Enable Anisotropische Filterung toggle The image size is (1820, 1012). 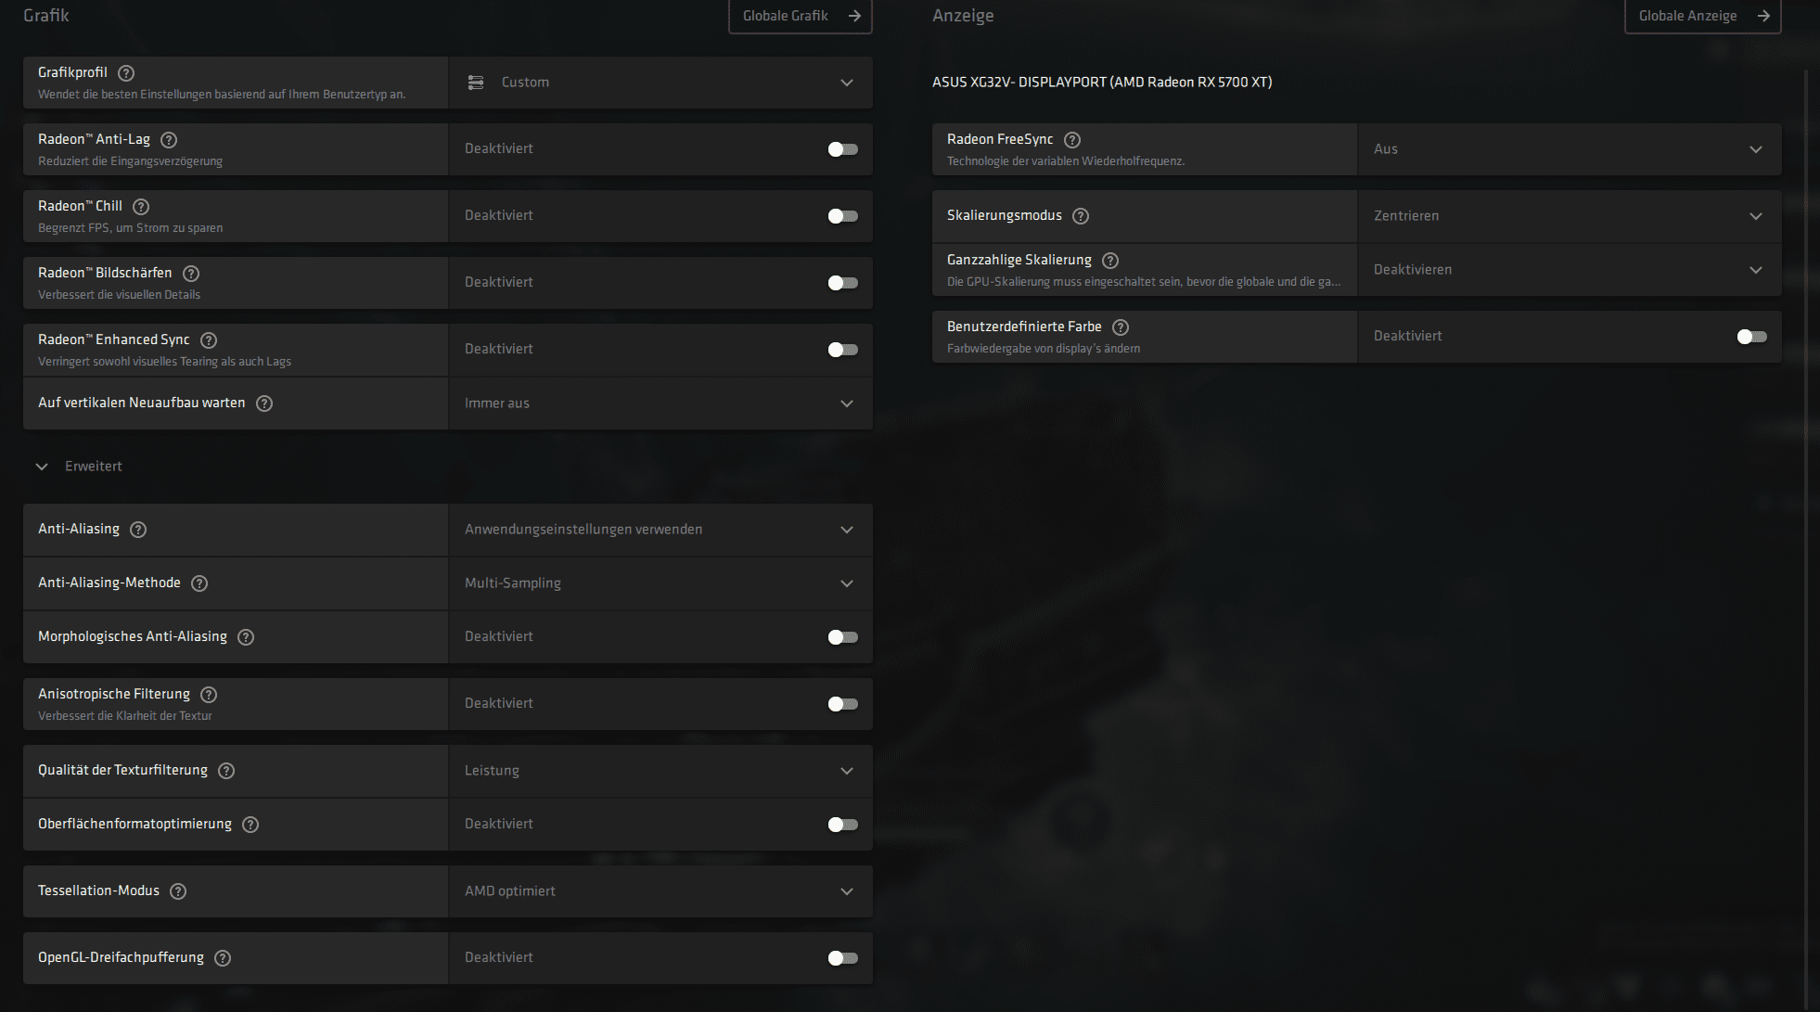[843, 704]
